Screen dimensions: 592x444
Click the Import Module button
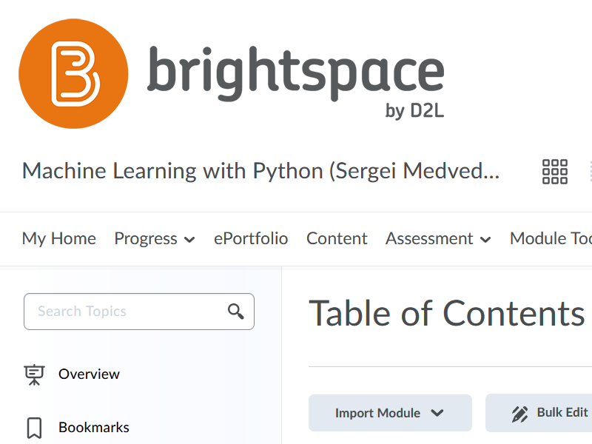pos(390,413)
